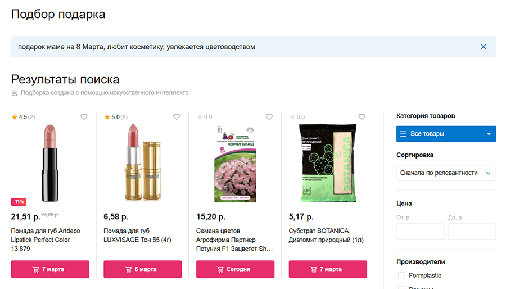Click the AI-generated selection info icon
The width and height of the screenshot is (506, 289).
point(15,93)
